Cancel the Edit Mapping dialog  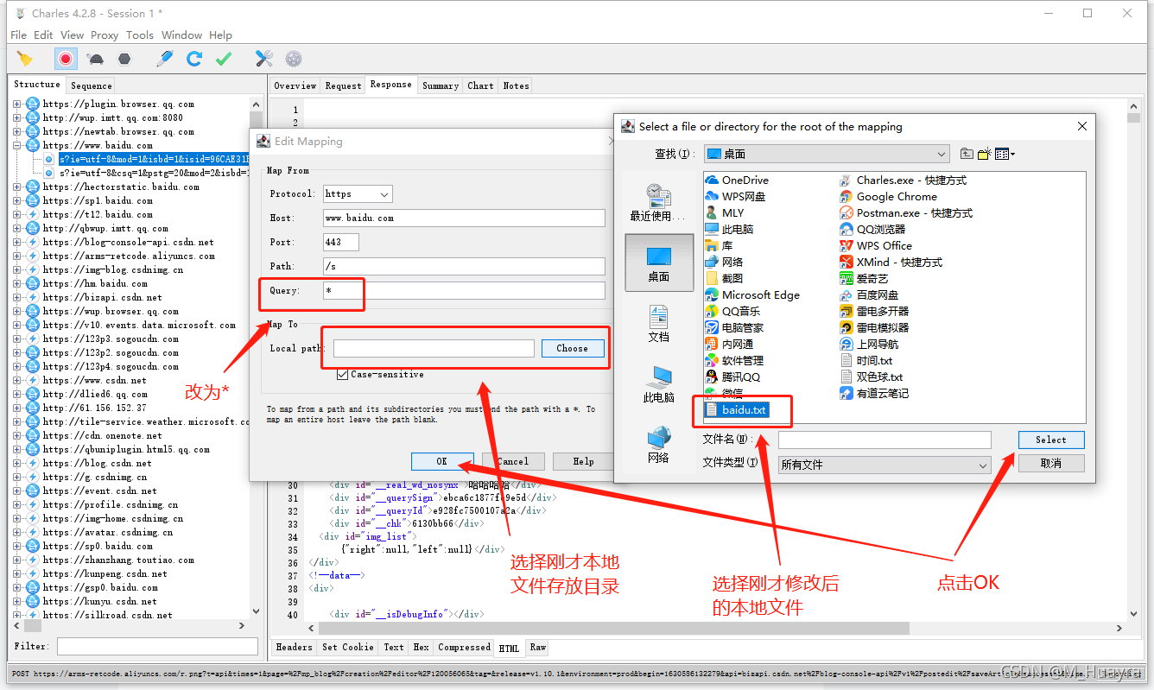coord(513,461)
